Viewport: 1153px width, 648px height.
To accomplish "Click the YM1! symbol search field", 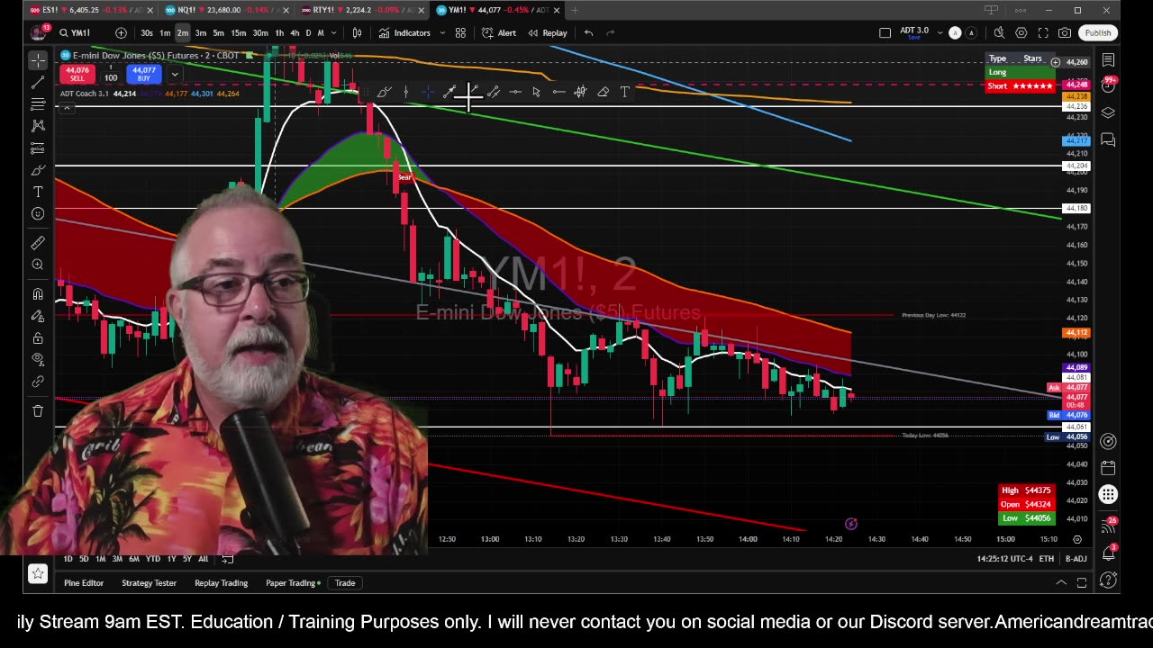I will 81,33.
